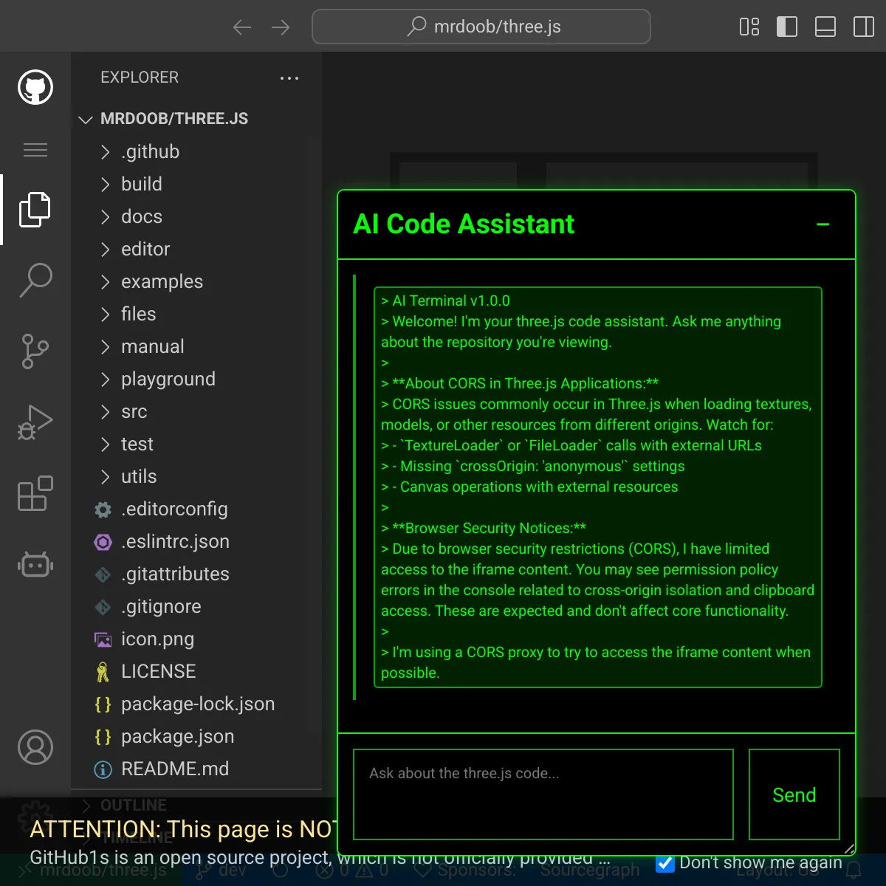Open the README.md file
886x886 pixels.
coord(174,769)
